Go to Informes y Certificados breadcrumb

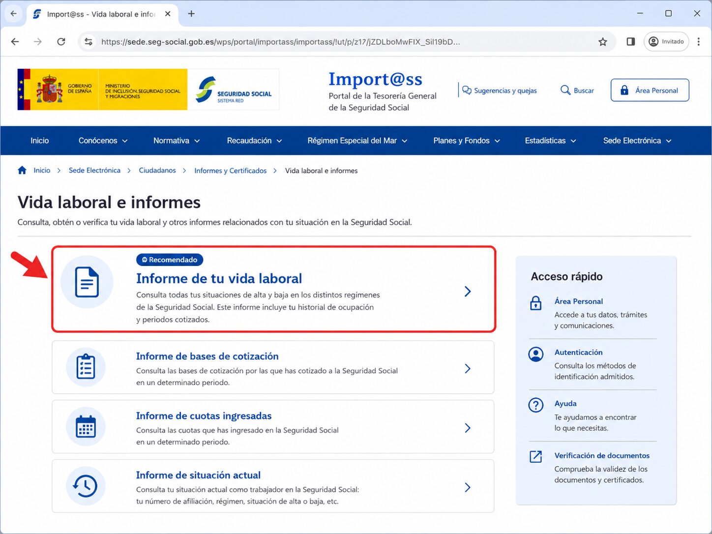(231, 171)
